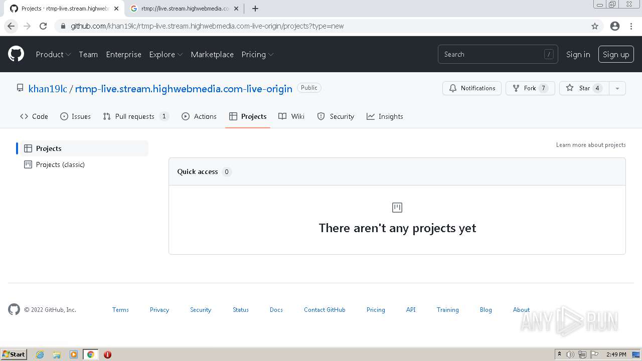
Task: Click Learn more about projects
Action: 591,145
